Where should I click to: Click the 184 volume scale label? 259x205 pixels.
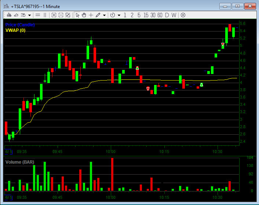click(250, 158)
